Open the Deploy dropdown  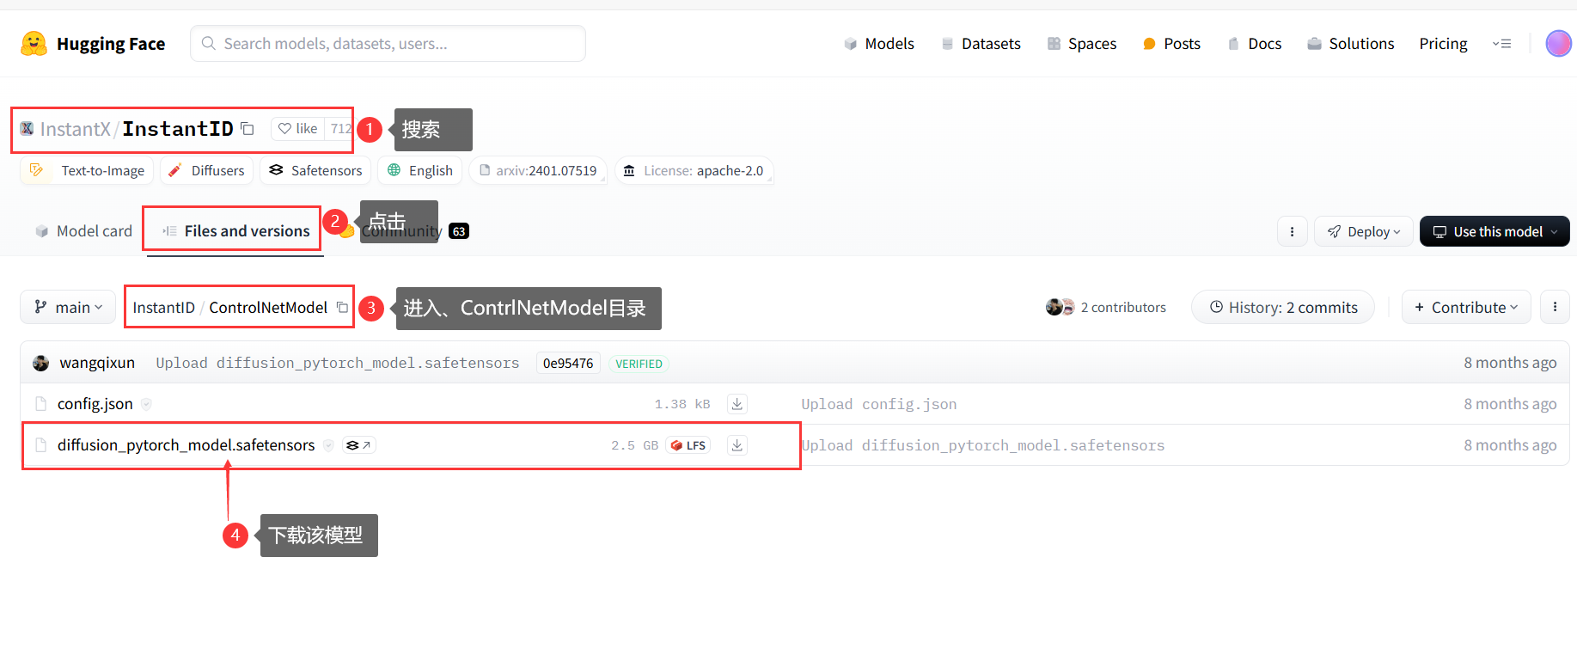[x=1363, y=231]
